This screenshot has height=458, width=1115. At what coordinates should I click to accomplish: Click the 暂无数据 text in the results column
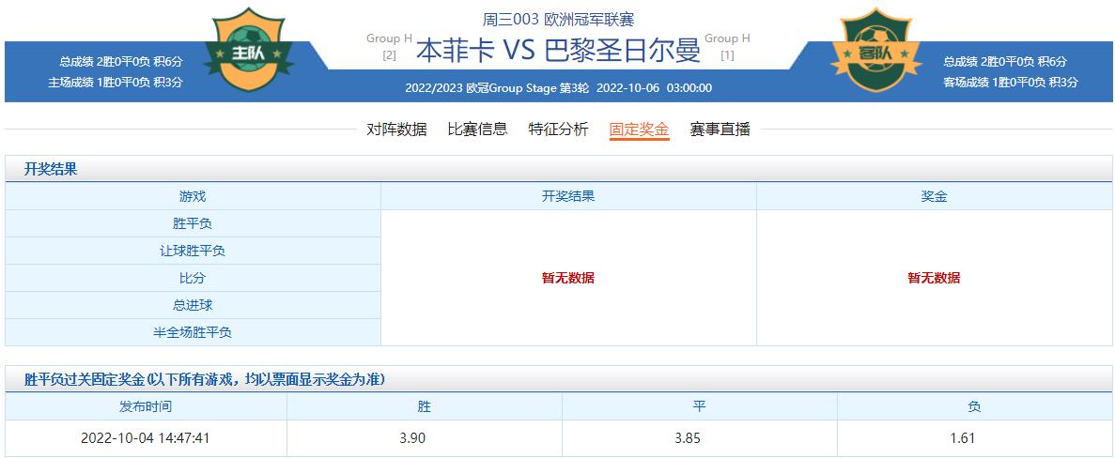click(568, 279)
